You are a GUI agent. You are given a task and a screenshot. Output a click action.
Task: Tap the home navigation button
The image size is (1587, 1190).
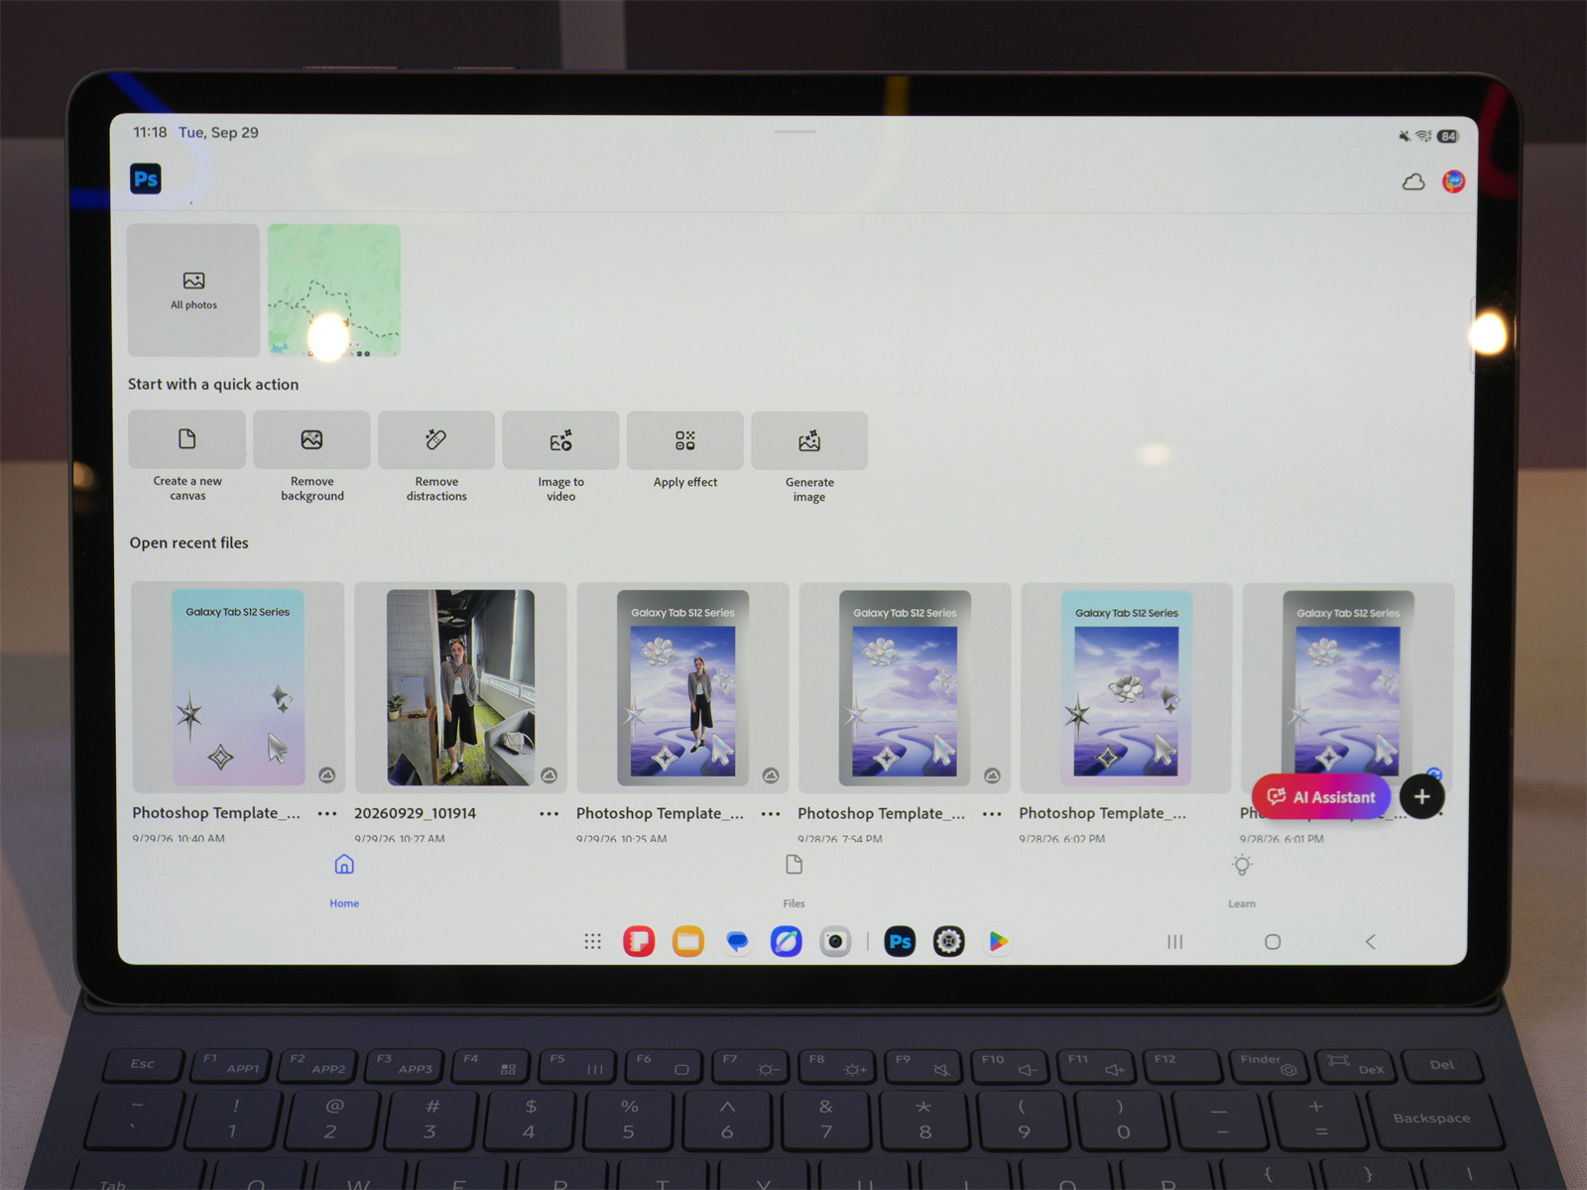click(1273, 942)
